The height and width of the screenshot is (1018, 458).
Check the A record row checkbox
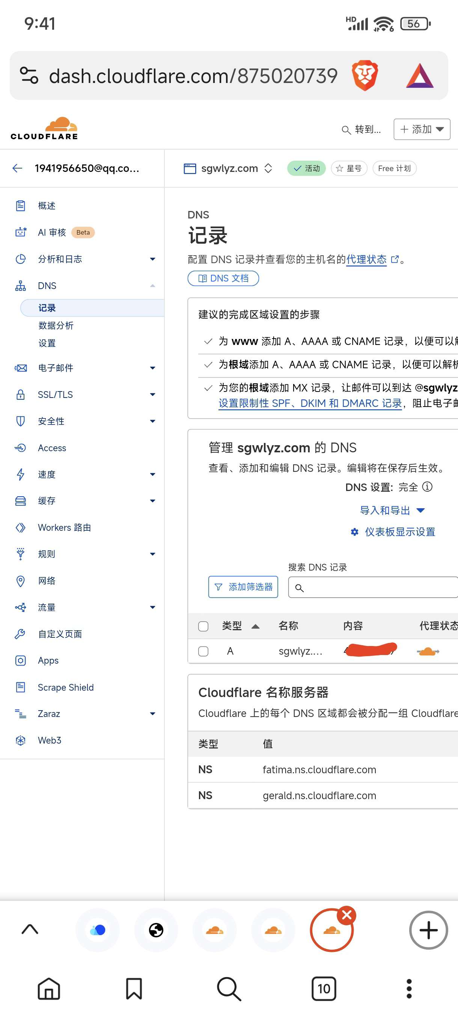(203, 651)
